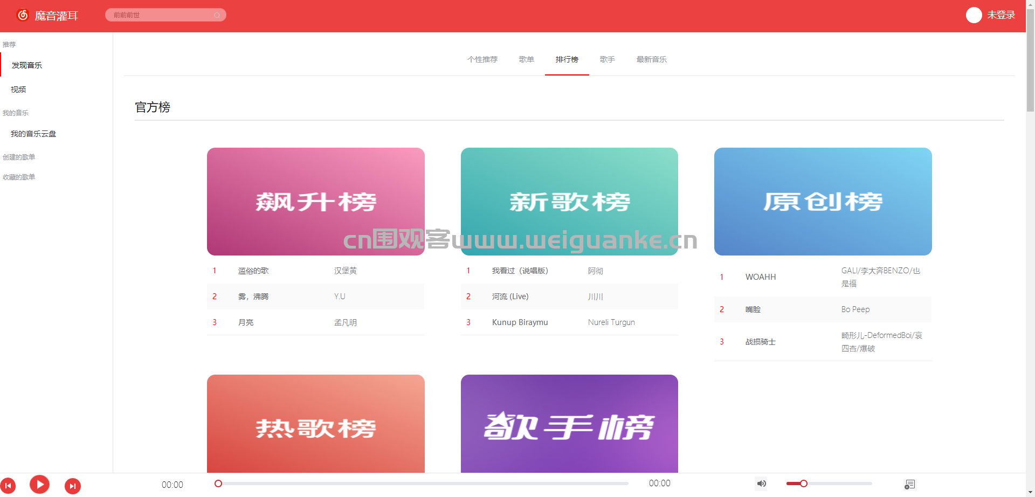The image size is (1035, 497).
Task: Switch to the 歌单 tab
Action: coord(527,59)
